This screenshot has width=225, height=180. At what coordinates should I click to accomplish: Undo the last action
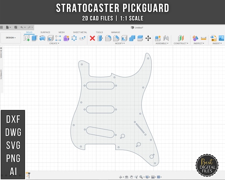[22, 27]
